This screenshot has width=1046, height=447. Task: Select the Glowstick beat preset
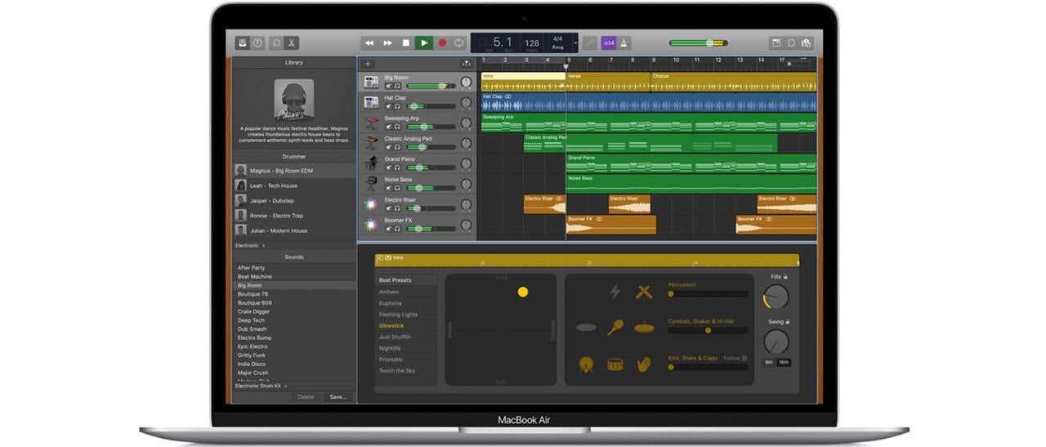click(x=405, y=325)
